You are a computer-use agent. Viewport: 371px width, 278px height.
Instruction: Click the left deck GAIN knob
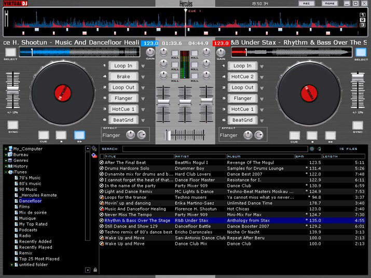pos(150,52)
